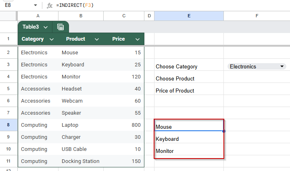Click the Table3 name label
This screenshot has width=290, height=171.
coord(31,27)
